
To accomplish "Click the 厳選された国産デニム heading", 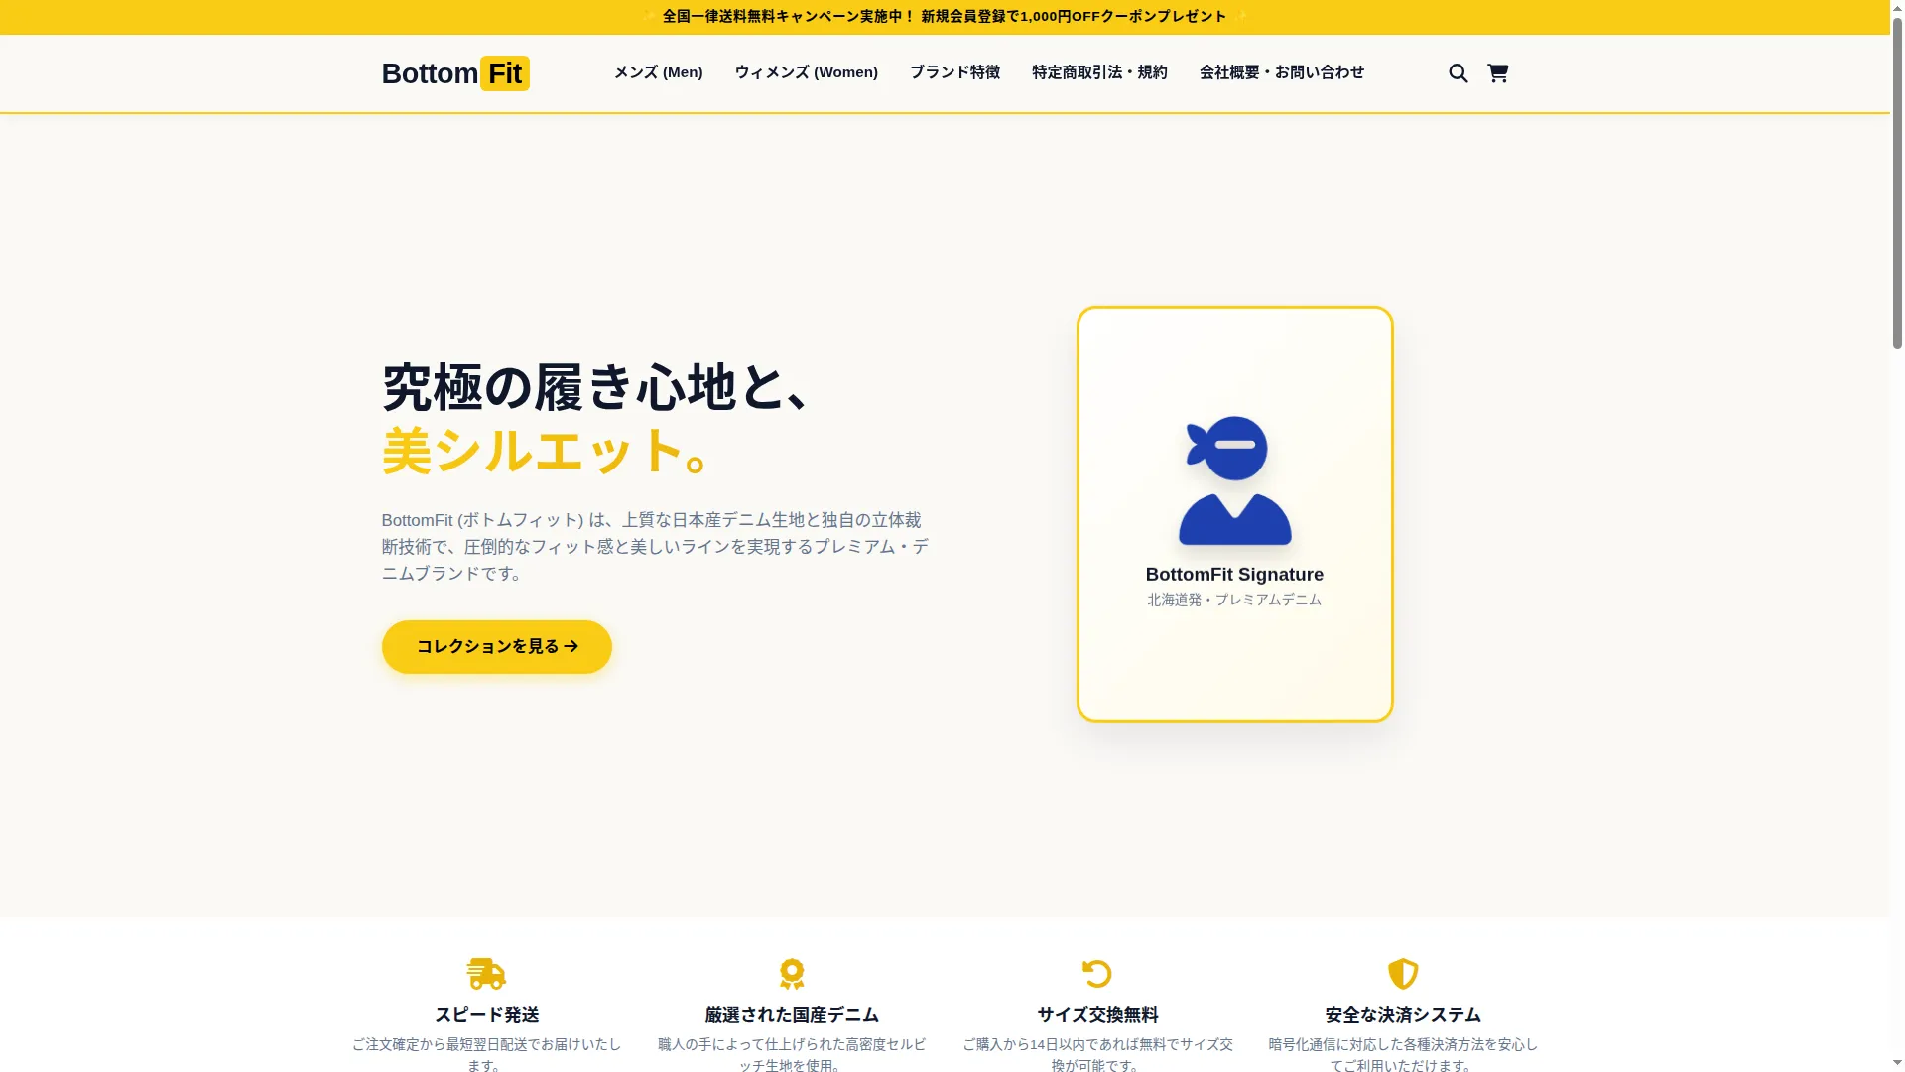I will pyautogui.click(x=792, y=1015).
